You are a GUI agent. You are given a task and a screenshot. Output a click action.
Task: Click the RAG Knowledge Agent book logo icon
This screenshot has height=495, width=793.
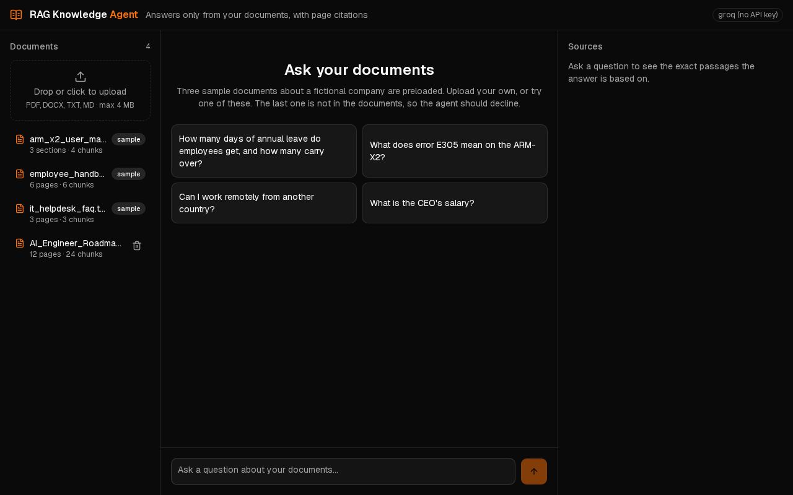pyautogui.click(x=16, y=15)
